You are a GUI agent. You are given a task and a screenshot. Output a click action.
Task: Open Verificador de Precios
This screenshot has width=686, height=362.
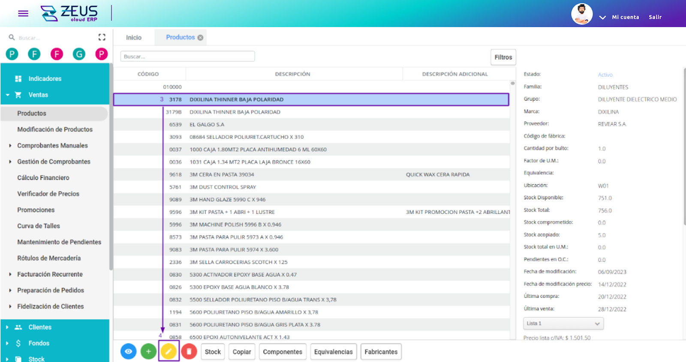[48, 194]
